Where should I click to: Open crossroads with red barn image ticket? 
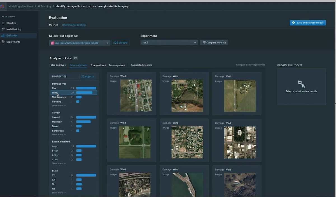pyautogui.click(x=135, y=142)
